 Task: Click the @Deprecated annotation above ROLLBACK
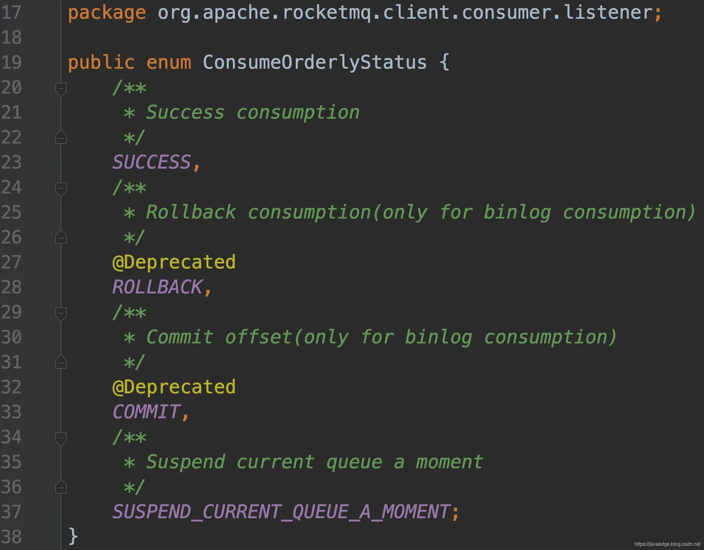click(174, 262)
